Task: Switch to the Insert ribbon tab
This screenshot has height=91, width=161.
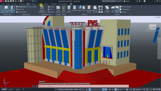Action: (x=8, y=4)
